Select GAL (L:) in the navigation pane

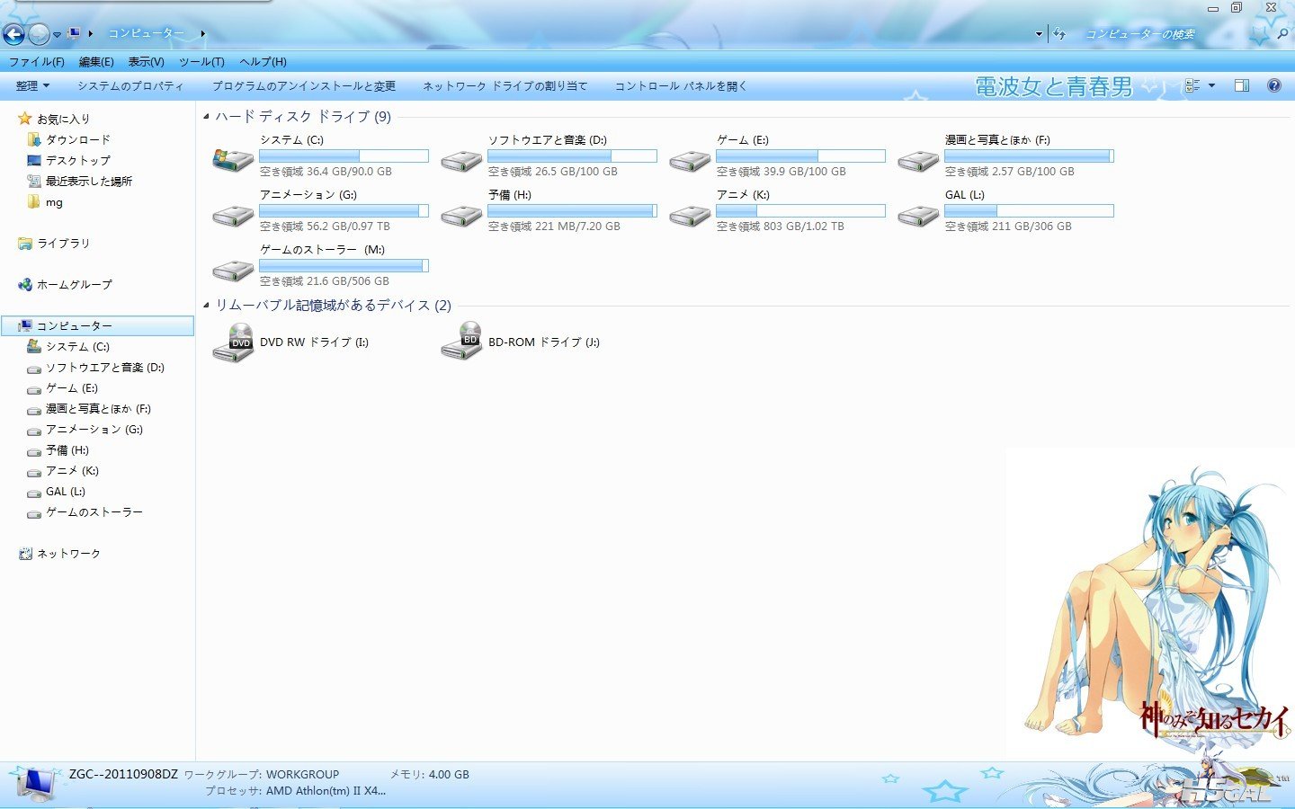coord(65,493)
